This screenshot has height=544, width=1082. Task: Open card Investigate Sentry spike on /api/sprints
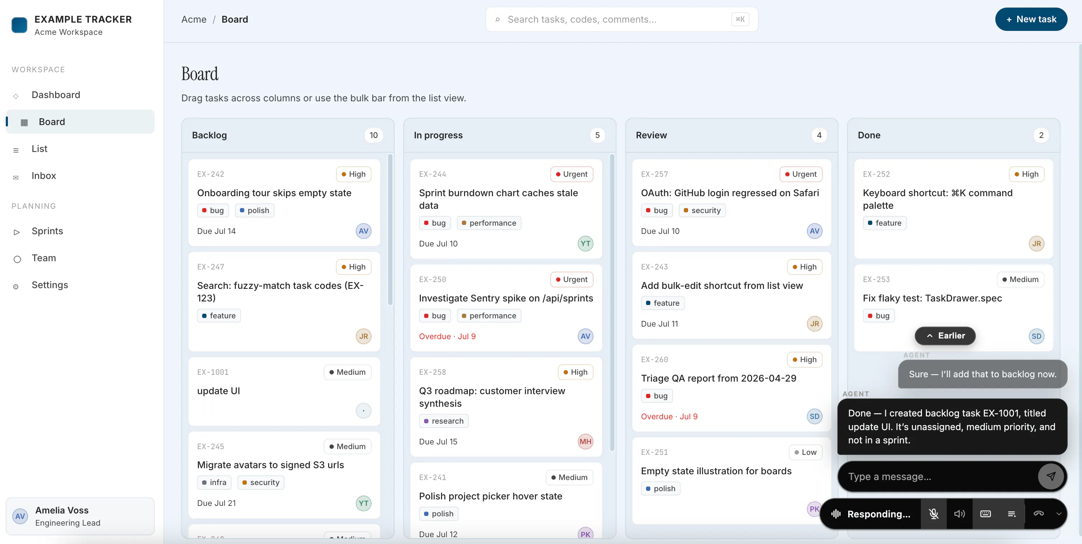pos(506,308)
